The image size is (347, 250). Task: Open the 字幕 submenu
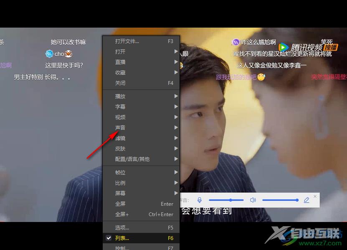click(141, 107)
